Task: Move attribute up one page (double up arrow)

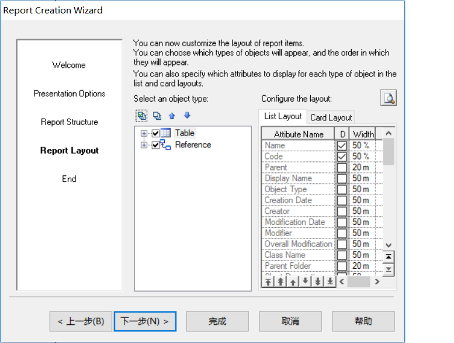Action: click(x=280, y=282)
